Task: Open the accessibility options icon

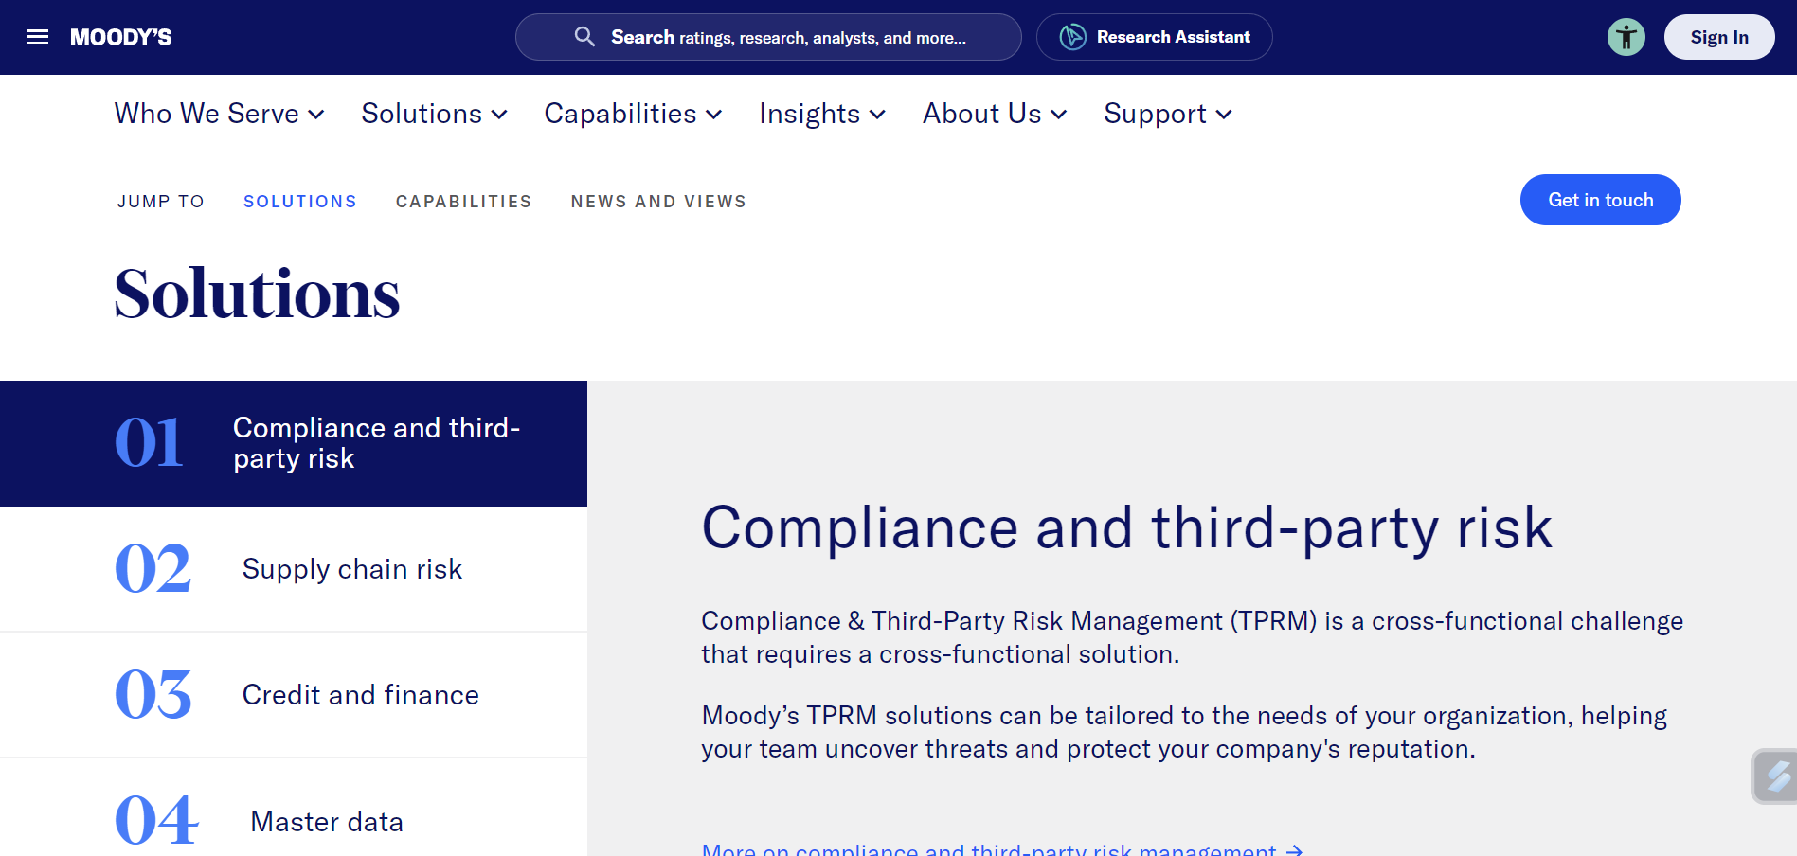Action: click(x=1626, y=37)
